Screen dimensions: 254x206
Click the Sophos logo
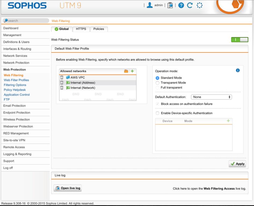pos(27,5)
